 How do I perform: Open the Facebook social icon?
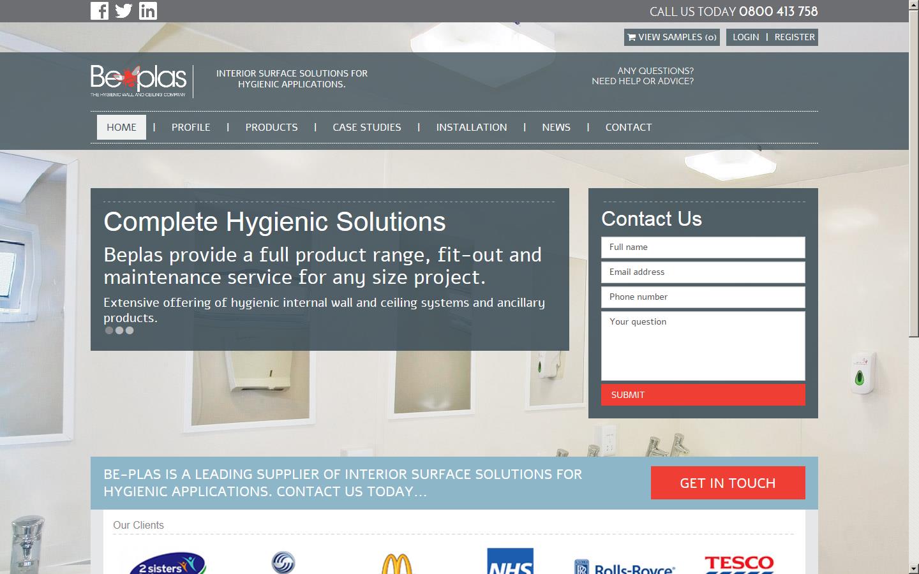coord(100,11)
